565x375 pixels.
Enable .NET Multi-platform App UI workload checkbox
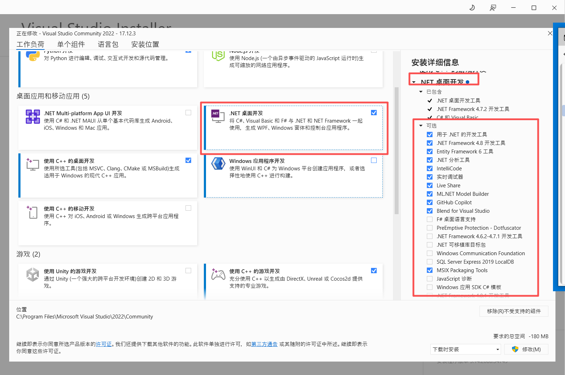(x=188, y=113)
